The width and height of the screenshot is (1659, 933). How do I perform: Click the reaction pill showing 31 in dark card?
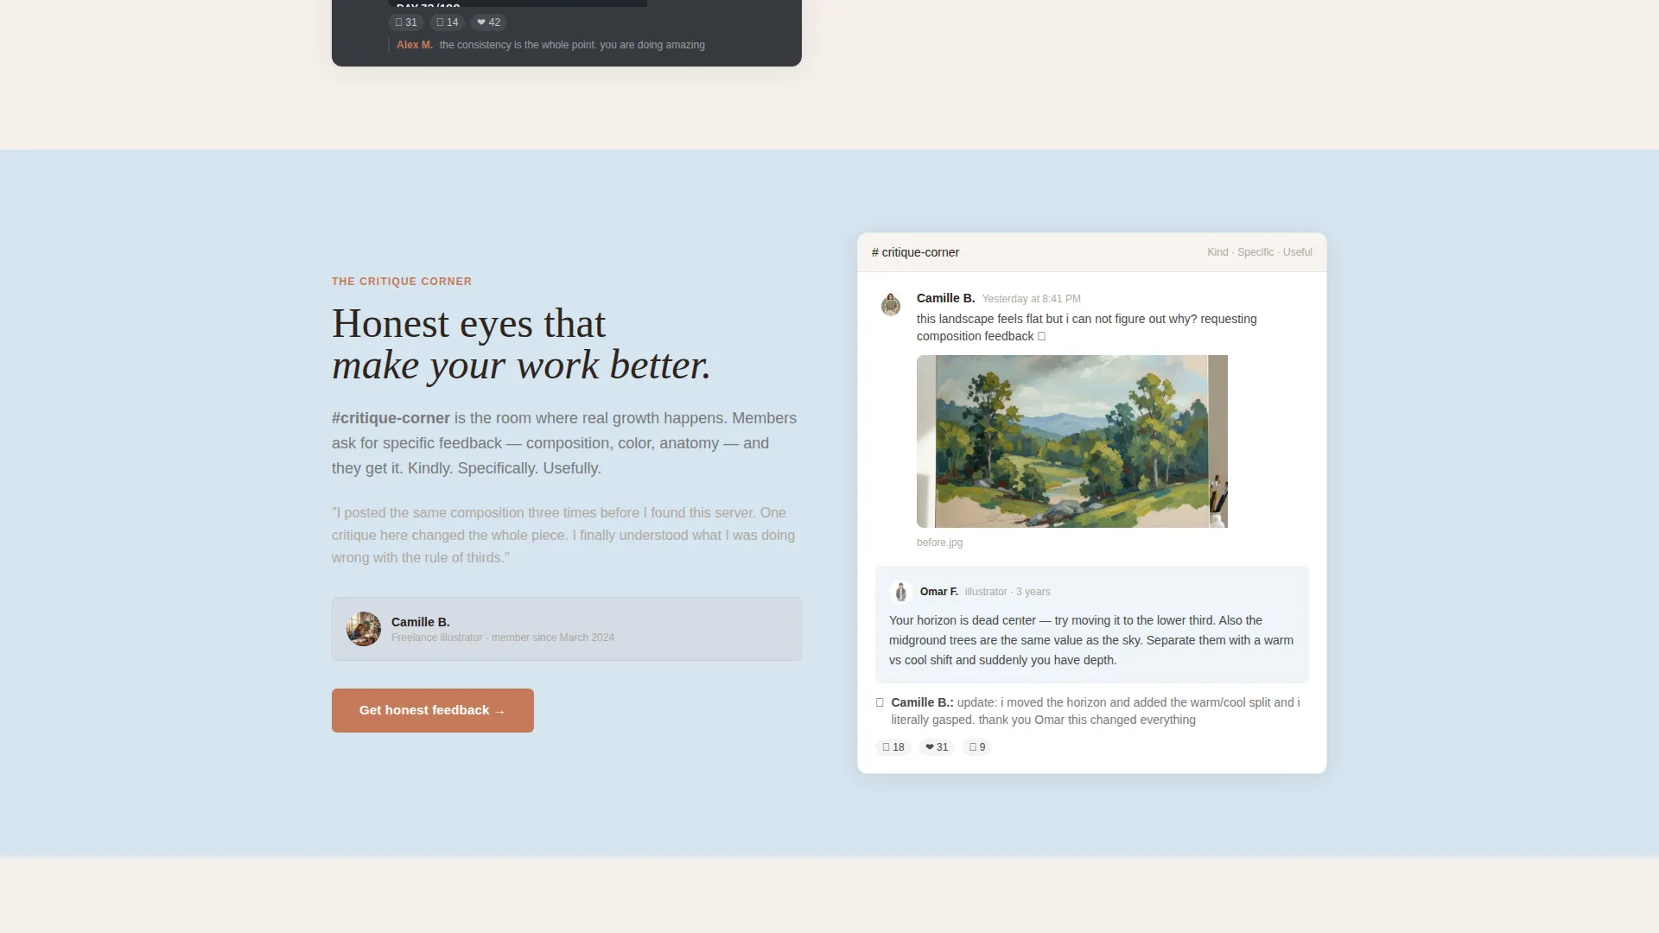(406, 22)
